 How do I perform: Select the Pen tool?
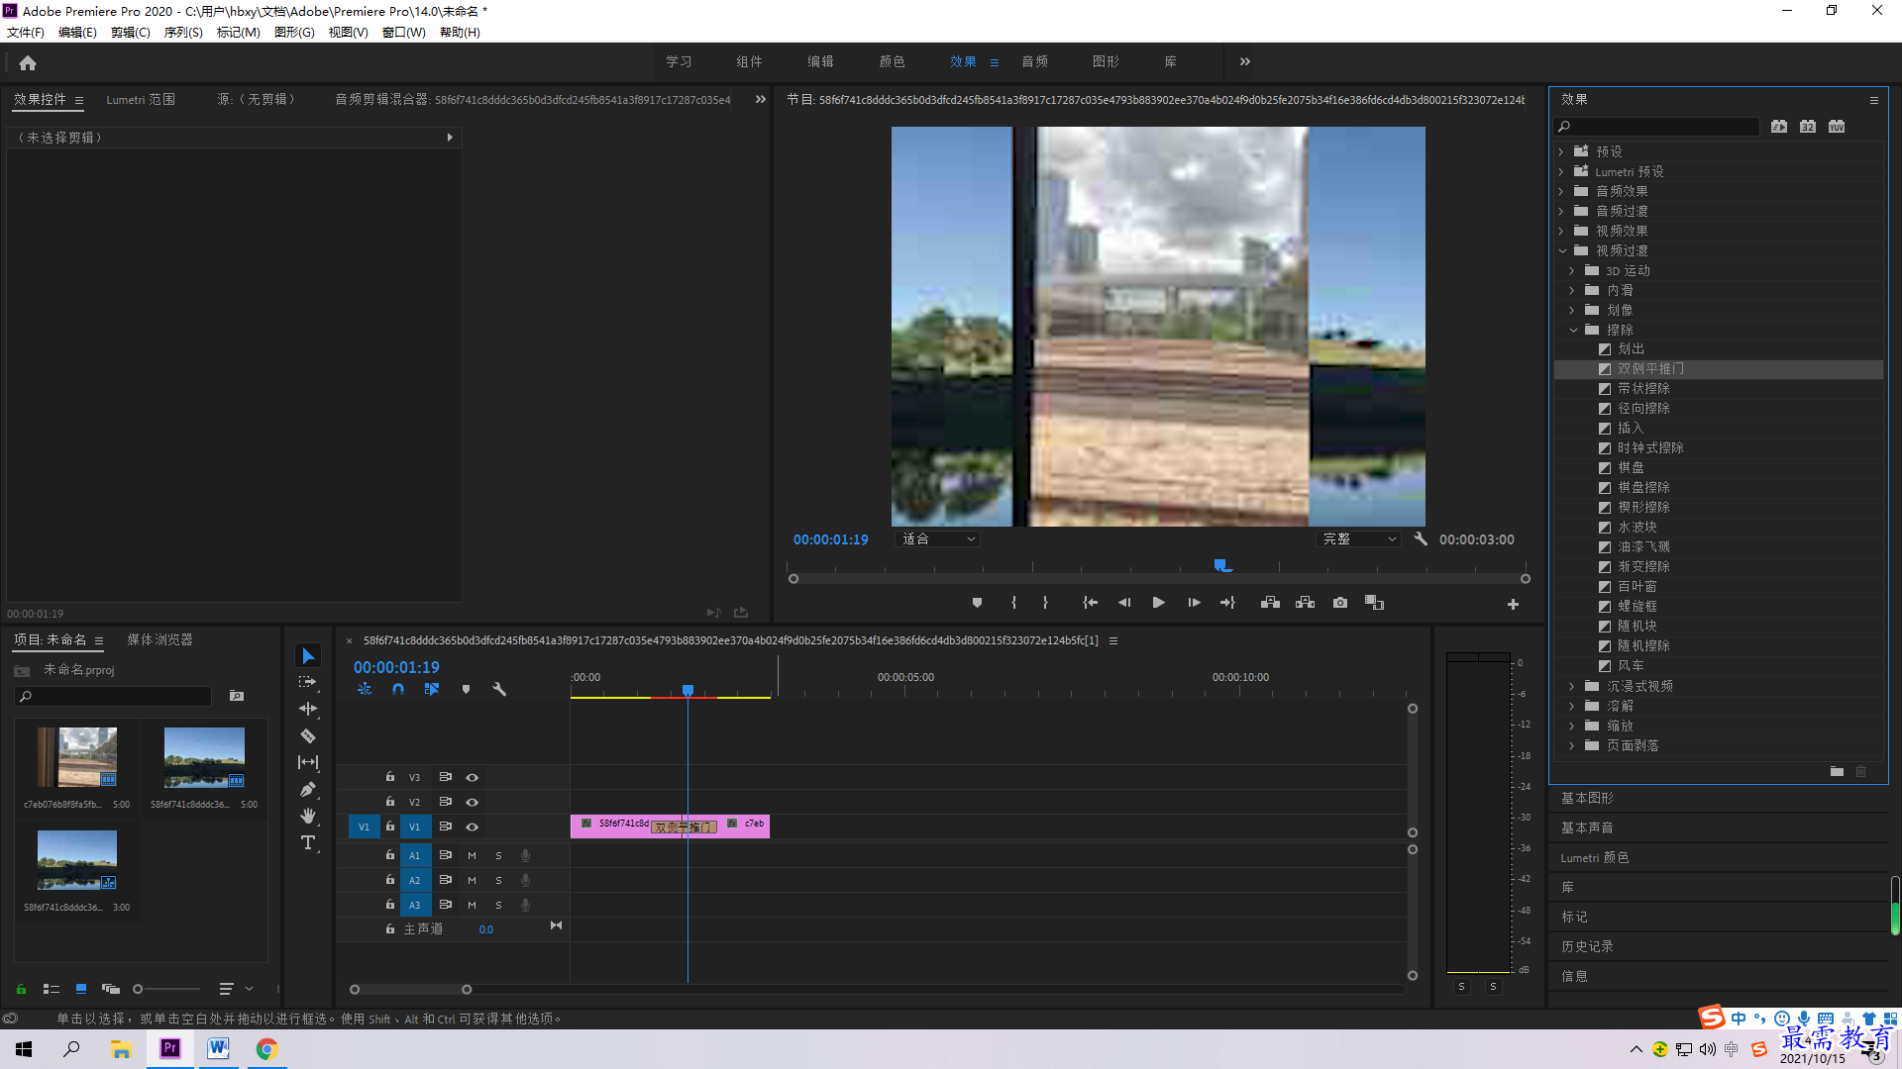coord(308,789)
